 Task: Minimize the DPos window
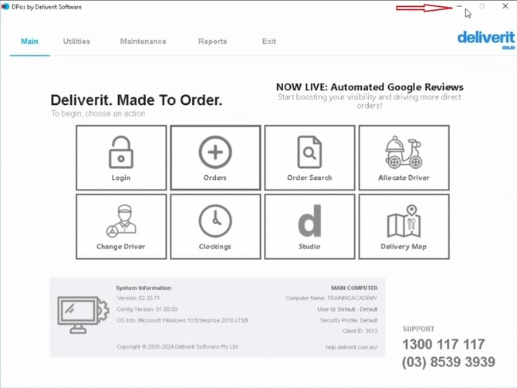[459, 6]
